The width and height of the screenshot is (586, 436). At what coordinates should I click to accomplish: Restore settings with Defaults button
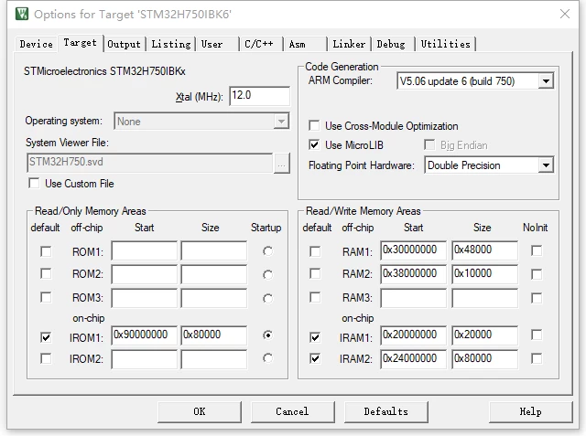386,411
